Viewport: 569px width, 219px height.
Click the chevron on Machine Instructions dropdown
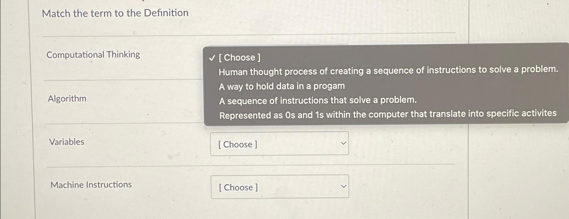[x=343, y=186]
